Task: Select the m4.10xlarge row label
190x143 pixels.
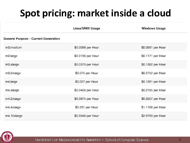Action: (14, 116)
